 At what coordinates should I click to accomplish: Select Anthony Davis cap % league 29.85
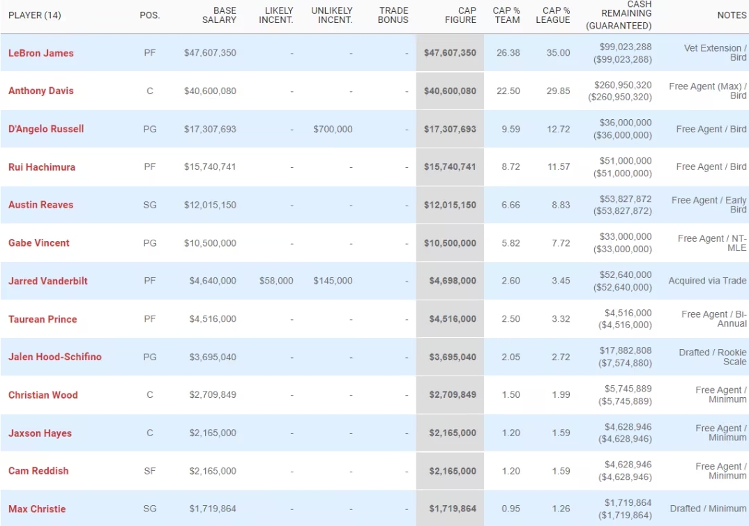(x=559, y=91)
